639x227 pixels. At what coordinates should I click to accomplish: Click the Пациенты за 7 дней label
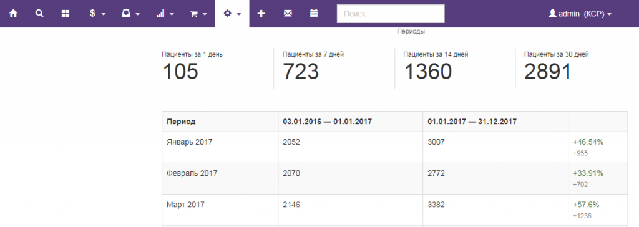[313, 54]
